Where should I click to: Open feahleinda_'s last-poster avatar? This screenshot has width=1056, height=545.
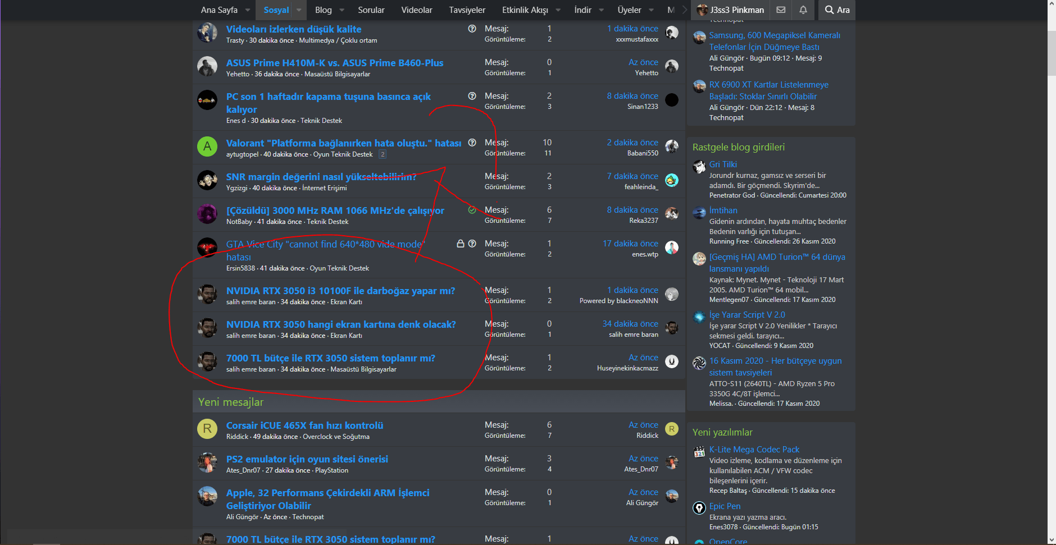(672, 180)
